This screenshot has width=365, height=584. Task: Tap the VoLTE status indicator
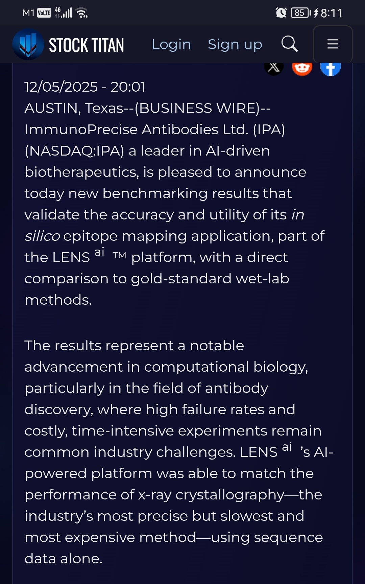point(44,13)
